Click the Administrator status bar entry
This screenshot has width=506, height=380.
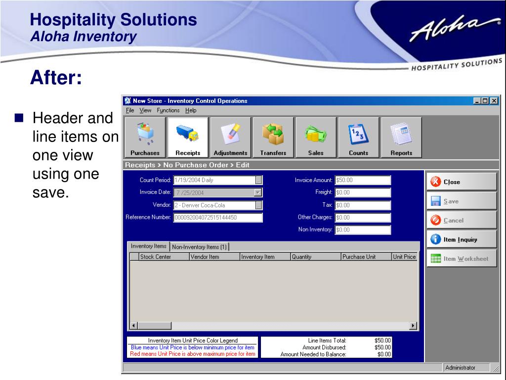466,368
